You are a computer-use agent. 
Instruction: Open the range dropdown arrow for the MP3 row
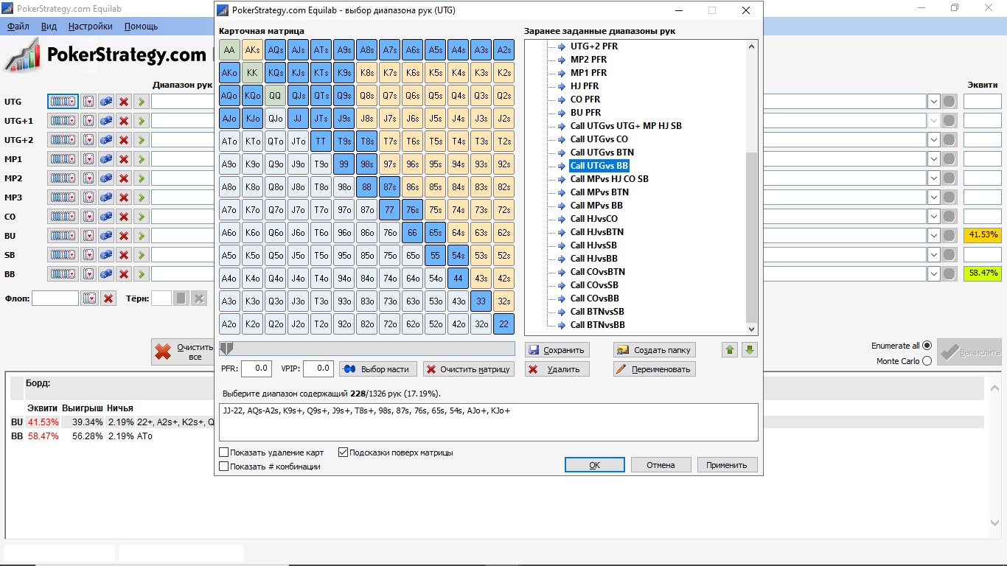tap(933, 197)
